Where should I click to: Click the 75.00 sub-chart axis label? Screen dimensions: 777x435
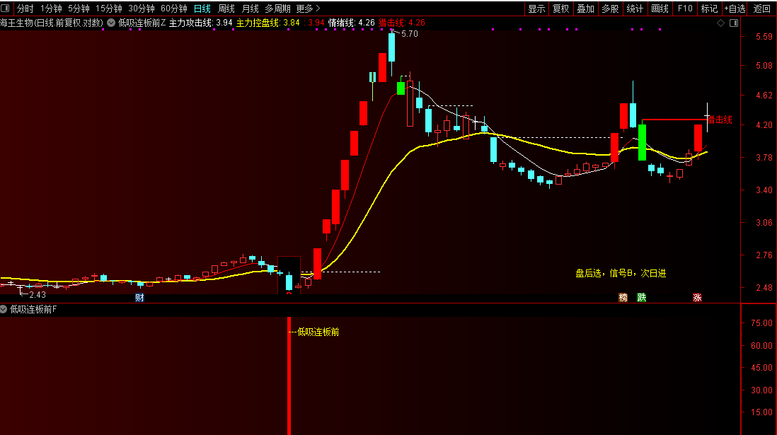click(x=761, y=323)
